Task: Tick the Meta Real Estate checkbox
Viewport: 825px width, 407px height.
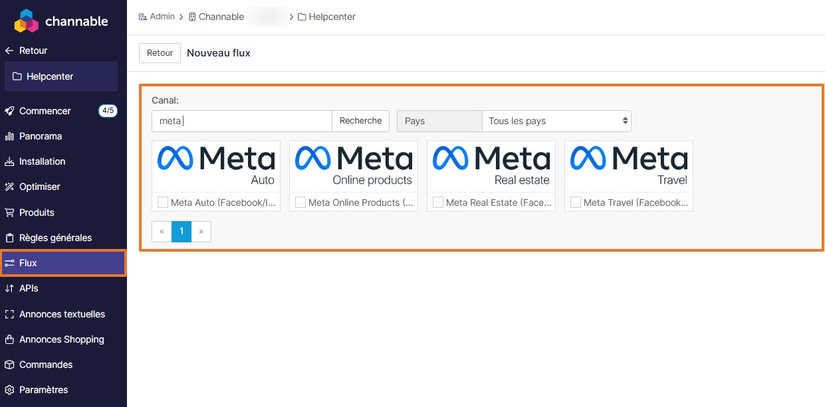Action: pos(438,202)
